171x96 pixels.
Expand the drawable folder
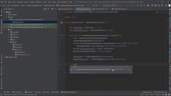[x=9, y=32]
